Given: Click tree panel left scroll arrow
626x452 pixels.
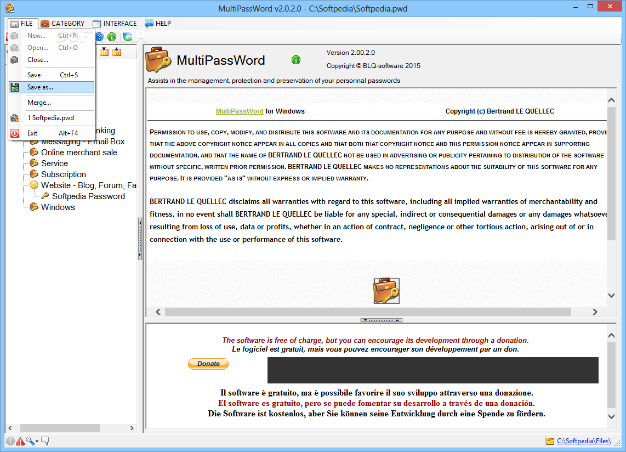Looking at the screenshot, I should 10,428.
